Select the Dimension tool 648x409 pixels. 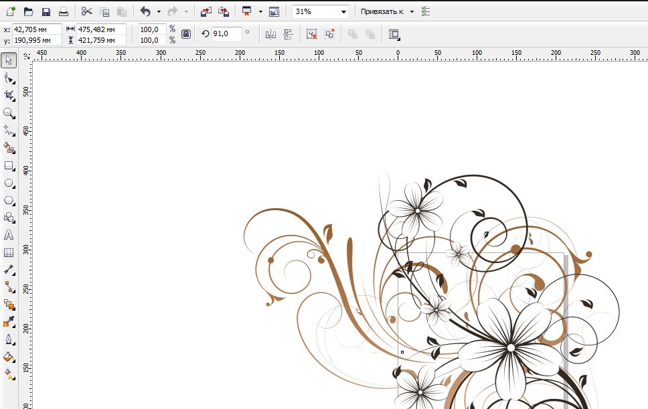point(9,270)
